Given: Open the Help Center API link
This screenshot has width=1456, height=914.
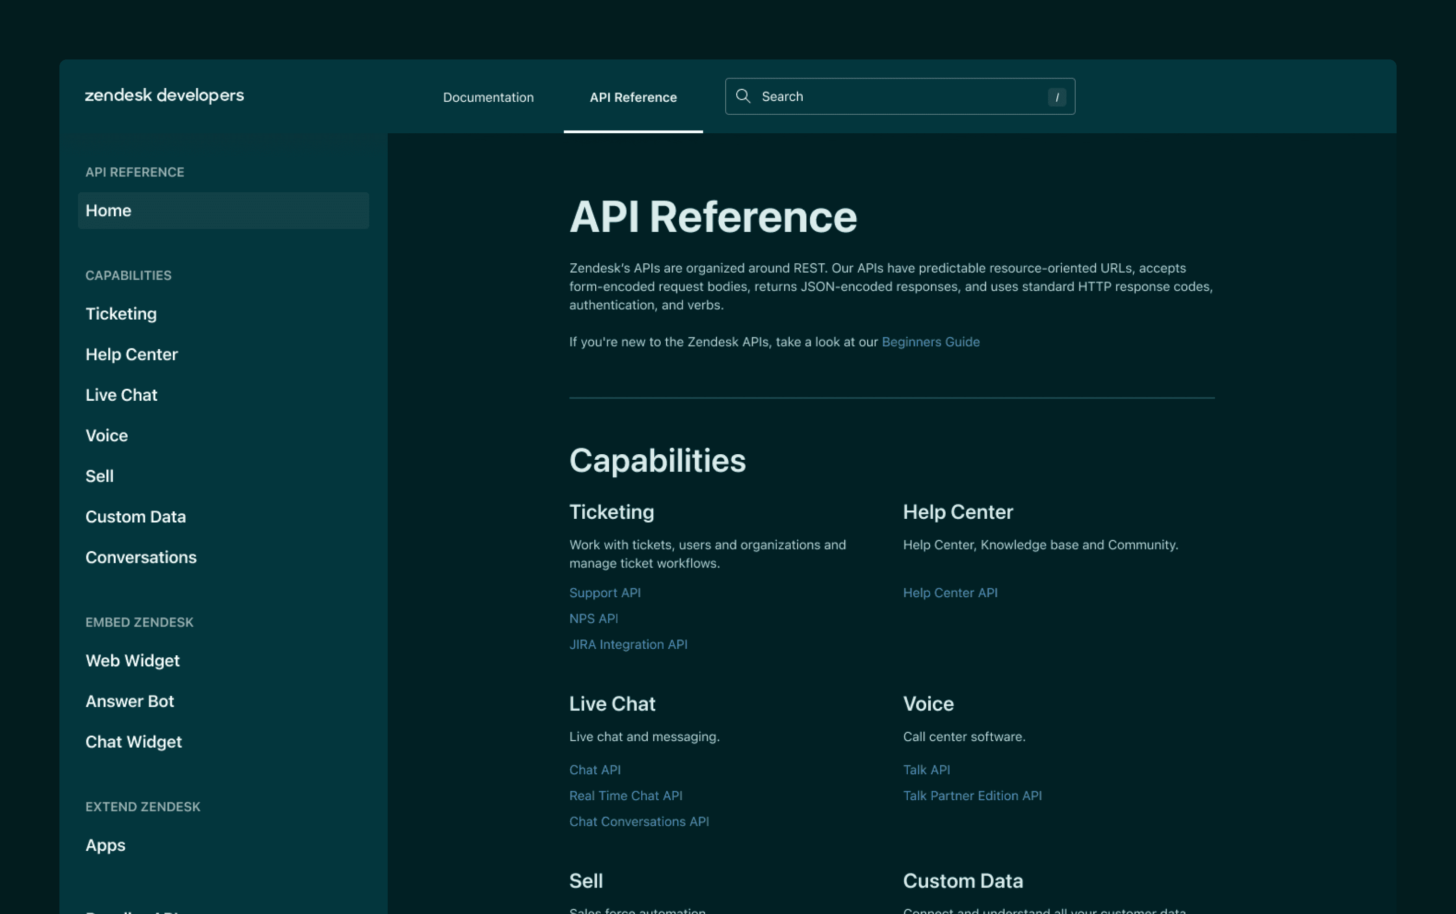Looking at the screenshot, I should [x=950, y=593].
